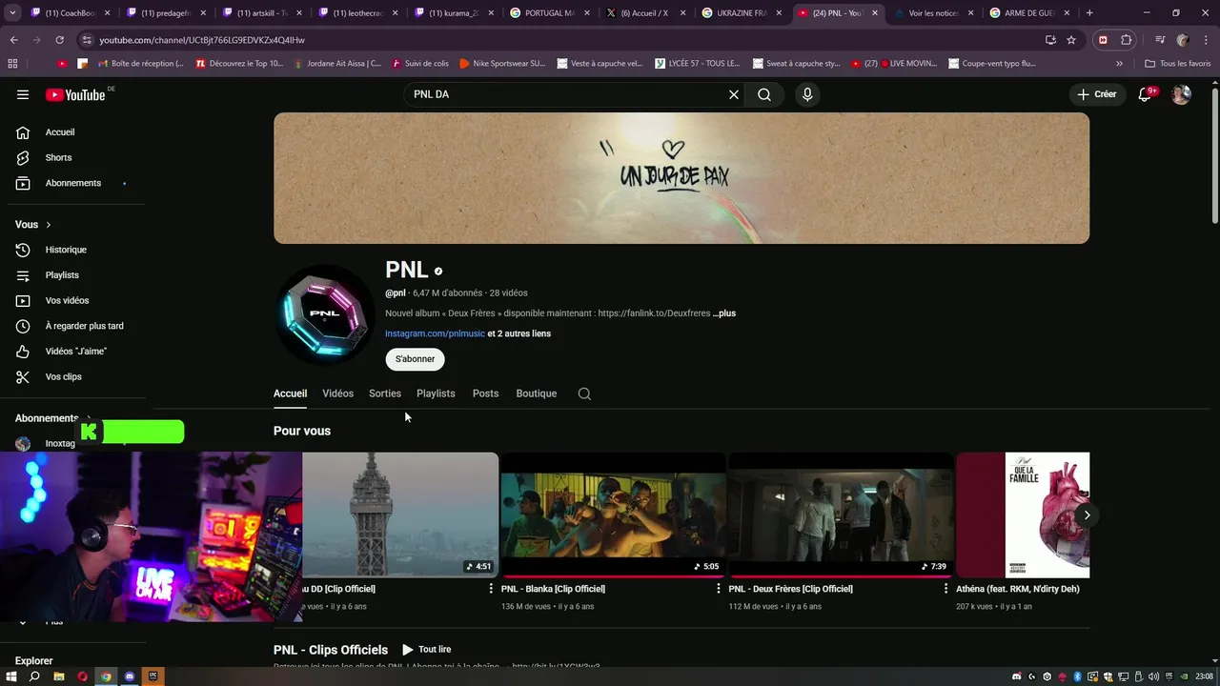Click the Un Jour de Paix banner
The width and height of the screenshot is (1220, 686).
pyautogui.click(x=681, y=178)
